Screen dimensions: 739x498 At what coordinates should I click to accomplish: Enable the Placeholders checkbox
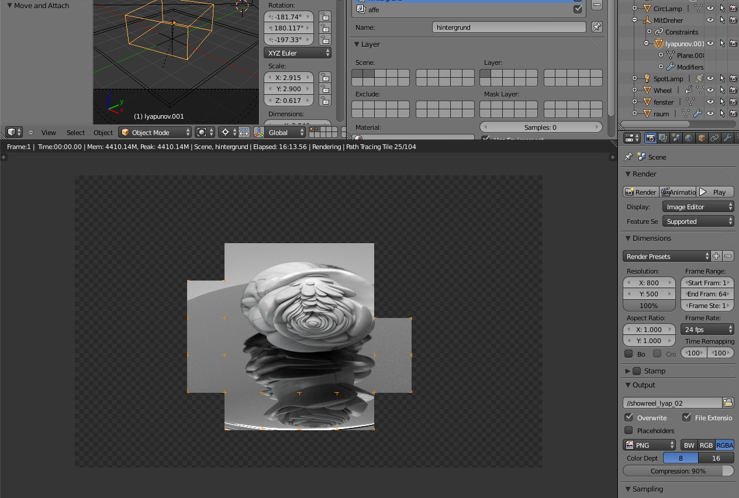pos(629,430)
